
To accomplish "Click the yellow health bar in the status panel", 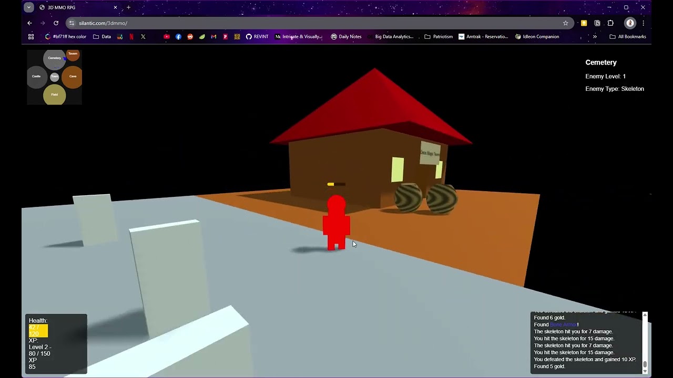I will coord(38,331).
